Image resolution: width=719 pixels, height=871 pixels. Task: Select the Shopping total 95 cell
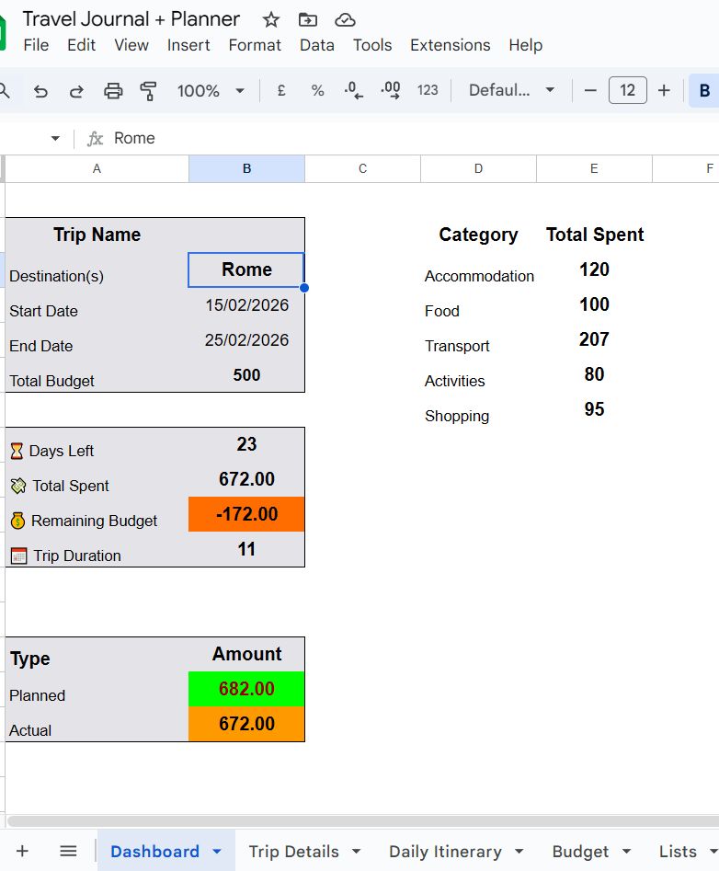[594, 409]
